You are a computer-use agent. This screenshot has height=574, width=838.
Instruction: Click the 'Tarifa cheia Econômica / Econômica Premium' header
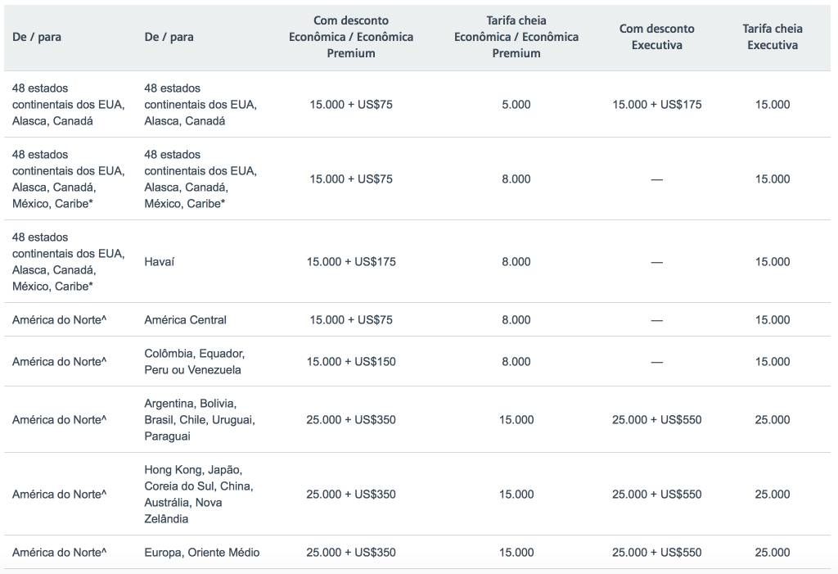pos(516,37)
